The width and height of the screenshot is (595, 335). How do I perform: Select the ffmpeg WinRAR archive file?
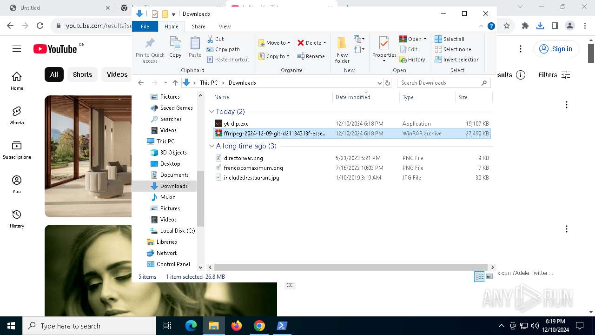coord(351,134)
